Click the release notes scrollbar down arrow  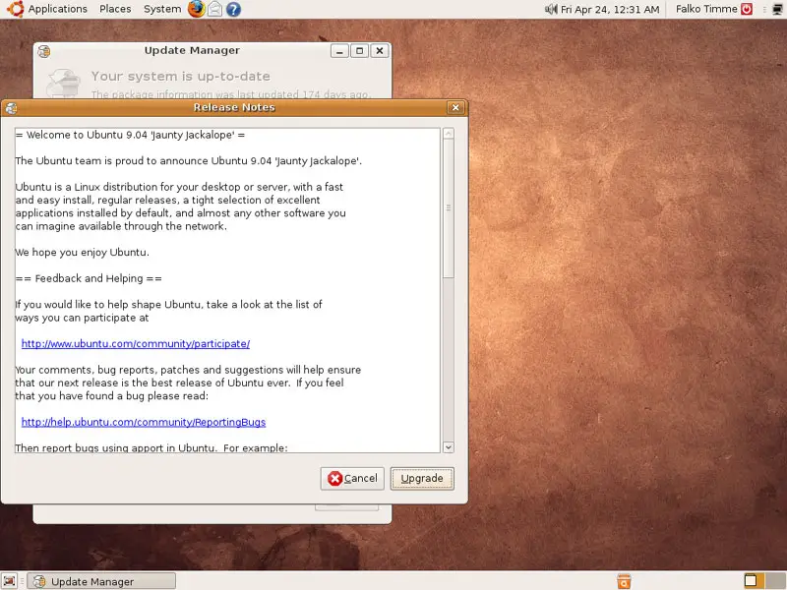(x=449, y=447)
